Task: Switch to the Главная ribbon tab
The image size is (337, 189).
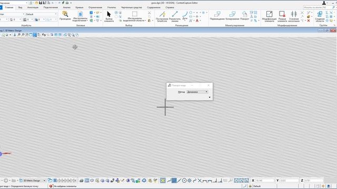Action: click(x=9, y=7)
